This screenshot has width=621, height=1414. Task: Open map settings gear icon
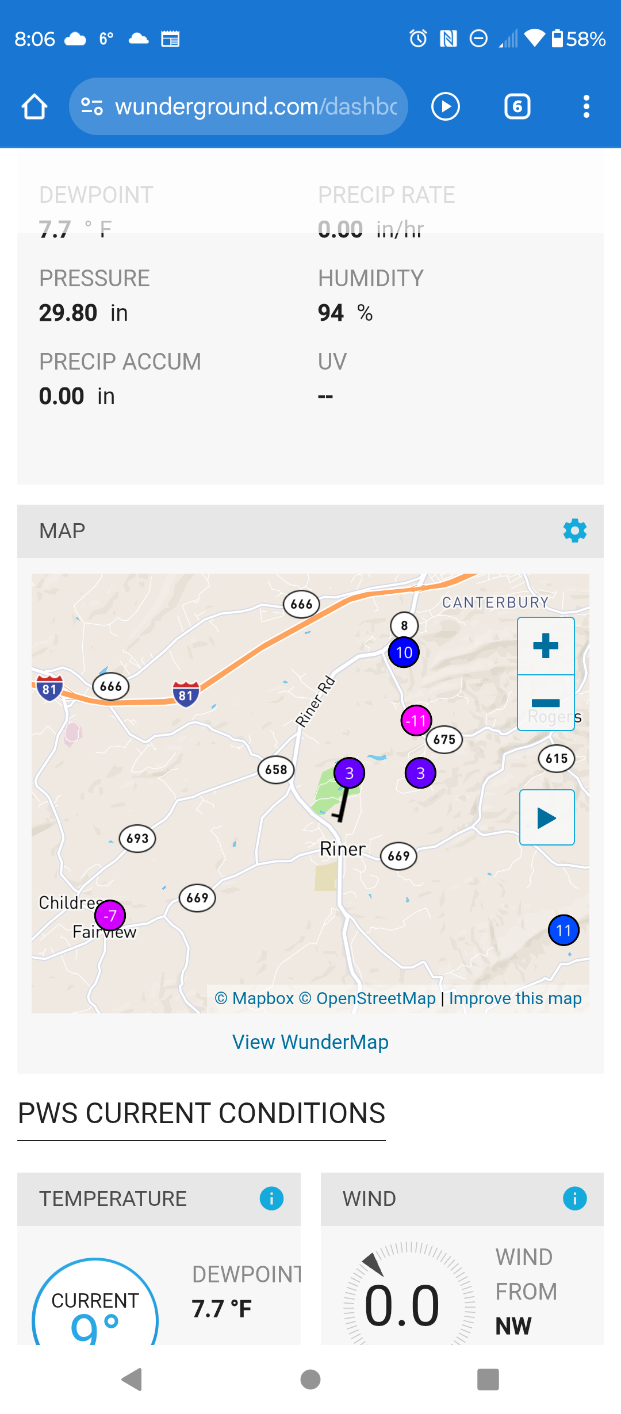tap(574, 531)
